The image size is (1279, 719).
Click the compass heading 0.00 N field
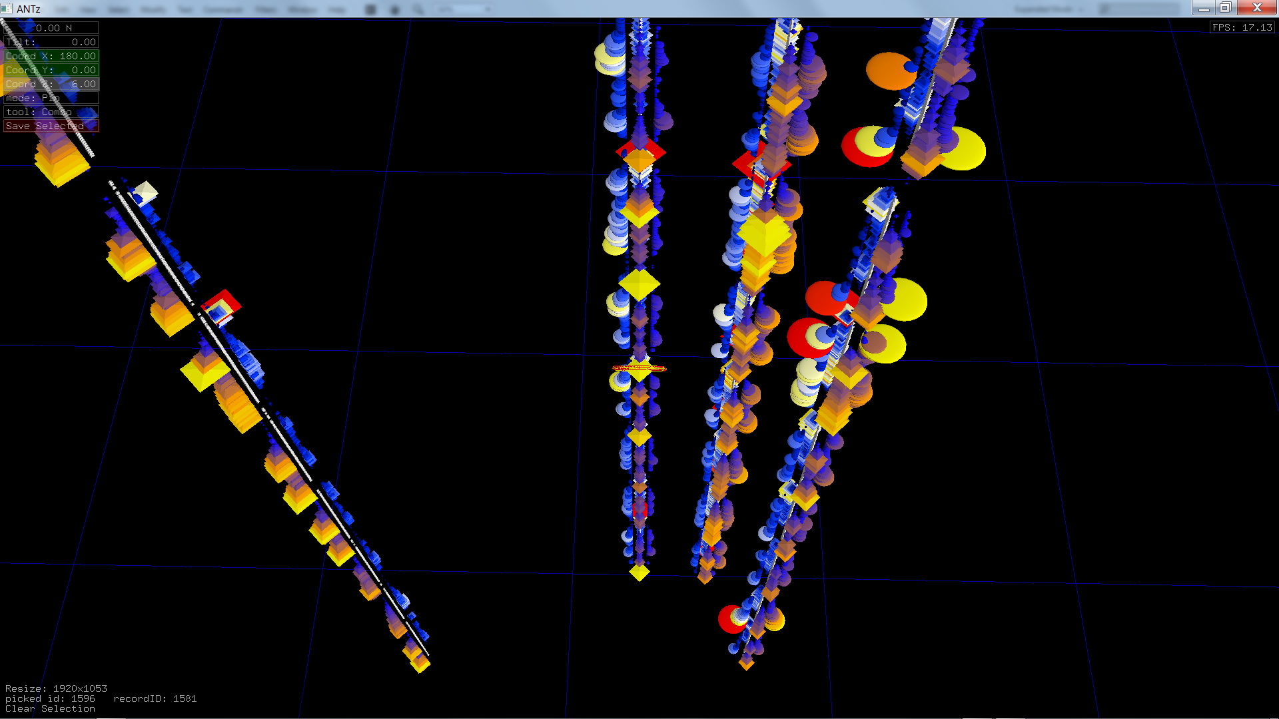53,28
